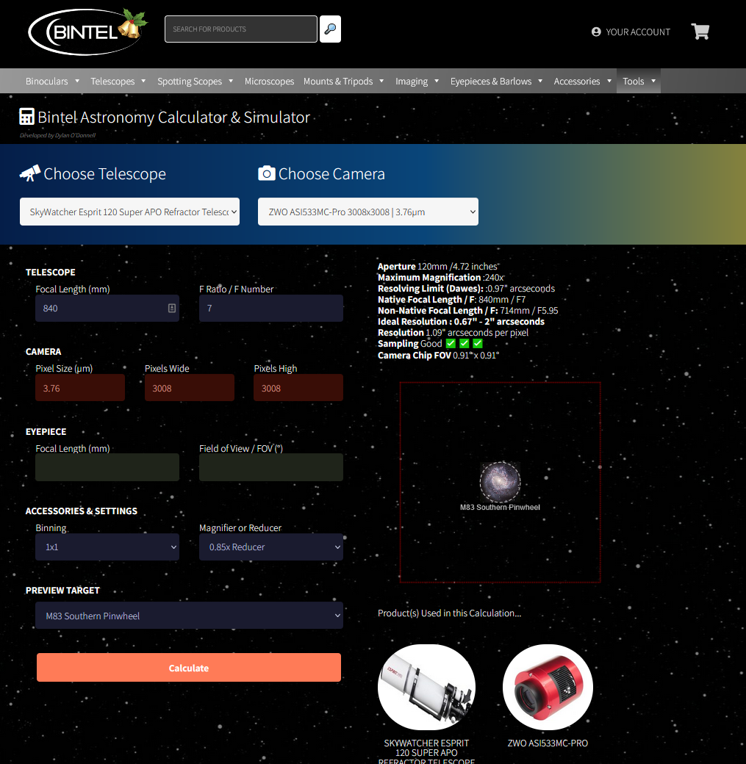Expand Binoculars menu arrow

tap(77, 81)
